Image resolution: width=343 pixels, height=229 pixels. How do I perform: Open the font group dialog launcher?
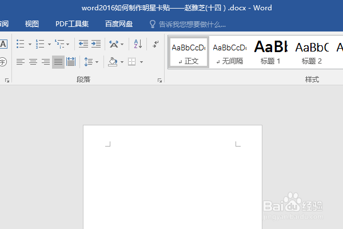click(x=7, y=80)
